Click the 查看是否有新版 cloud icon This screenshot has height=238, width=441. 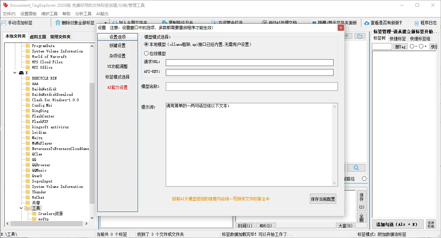click(x=367, y=23)
